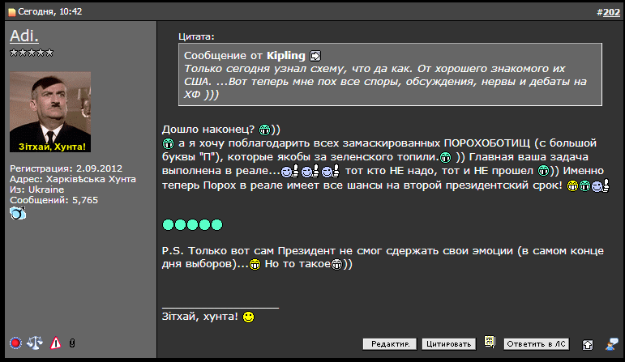
Task: Click the 'Адрес: Харківьська Хунта' text
Action: point(73,179)
